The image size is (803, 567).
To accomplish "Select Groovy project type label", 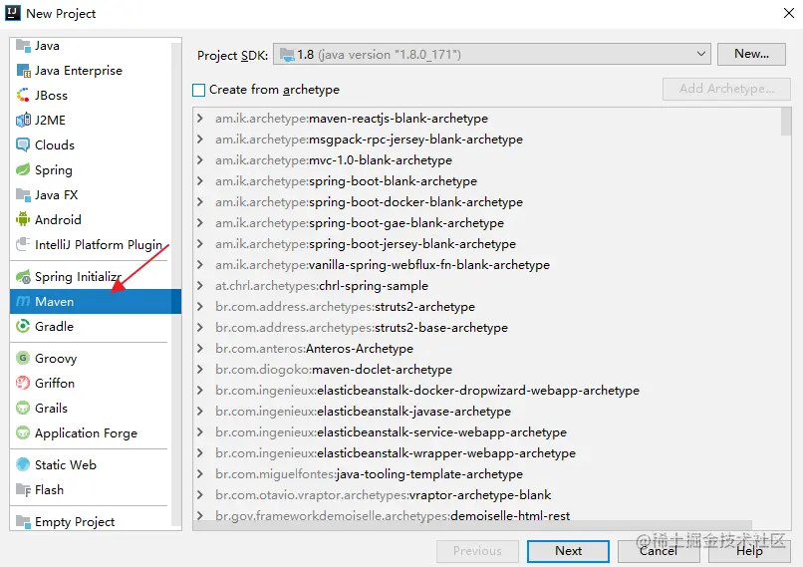I will point(56,359).
